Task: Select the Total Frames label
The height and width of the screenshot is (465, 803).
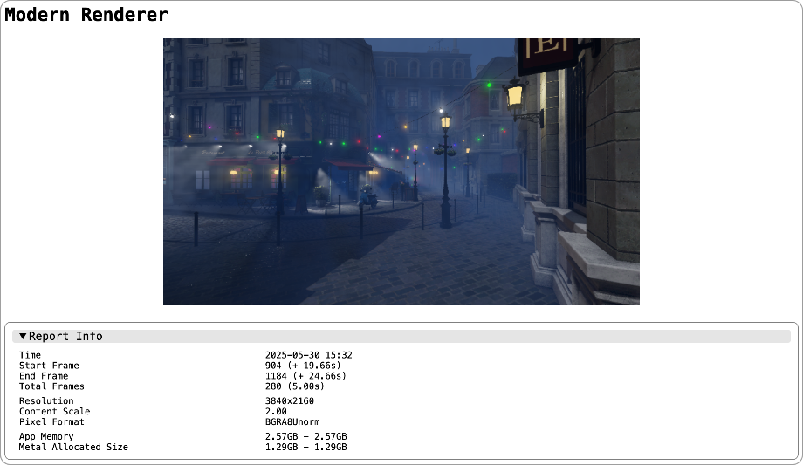Action: tap(51, 386)
